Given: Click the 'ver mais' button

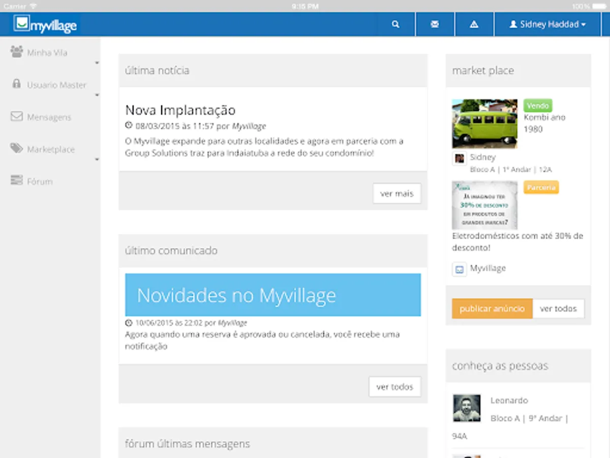Looking at the screenshot, I should pyautogui.click(x=397, y=193).
